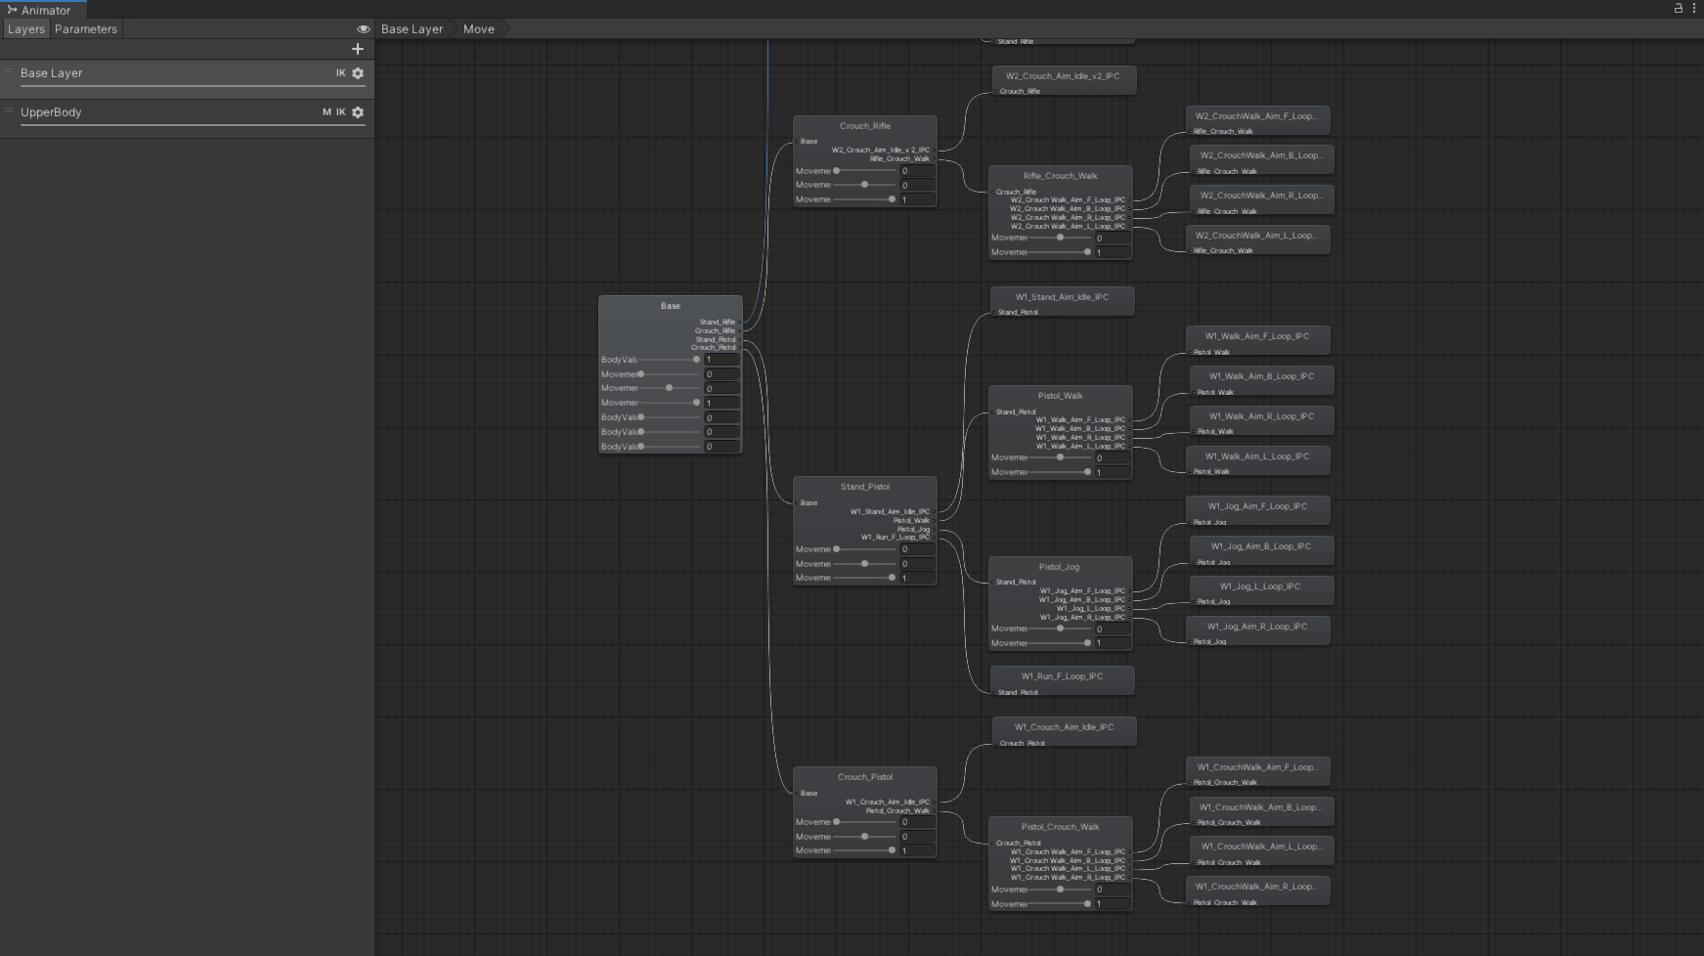Add a new layer with plus icon
The image size is (1704, 956).
point(357,49)
